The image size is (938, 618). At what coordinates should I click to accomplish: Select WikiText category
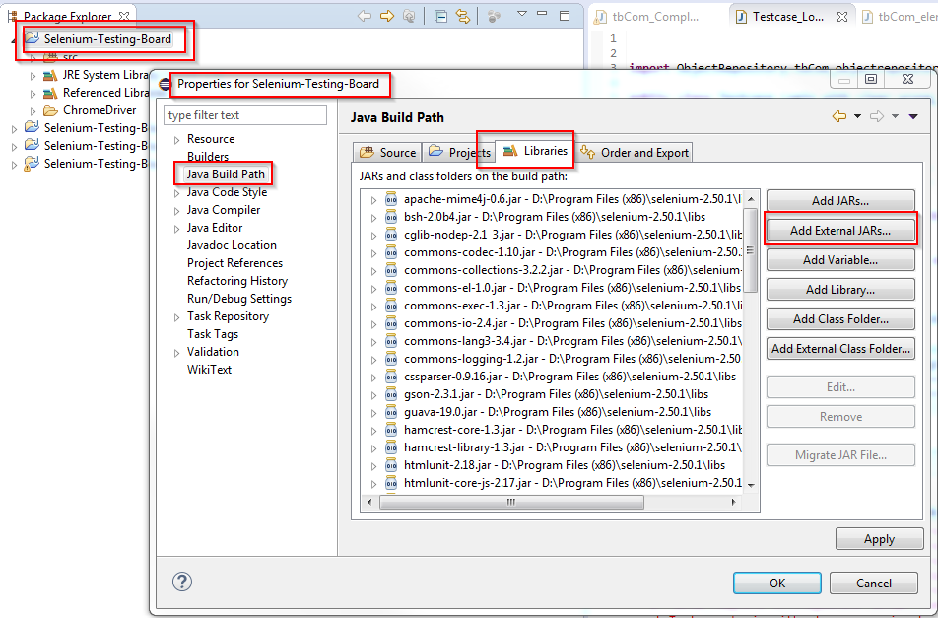pos(209,370)
